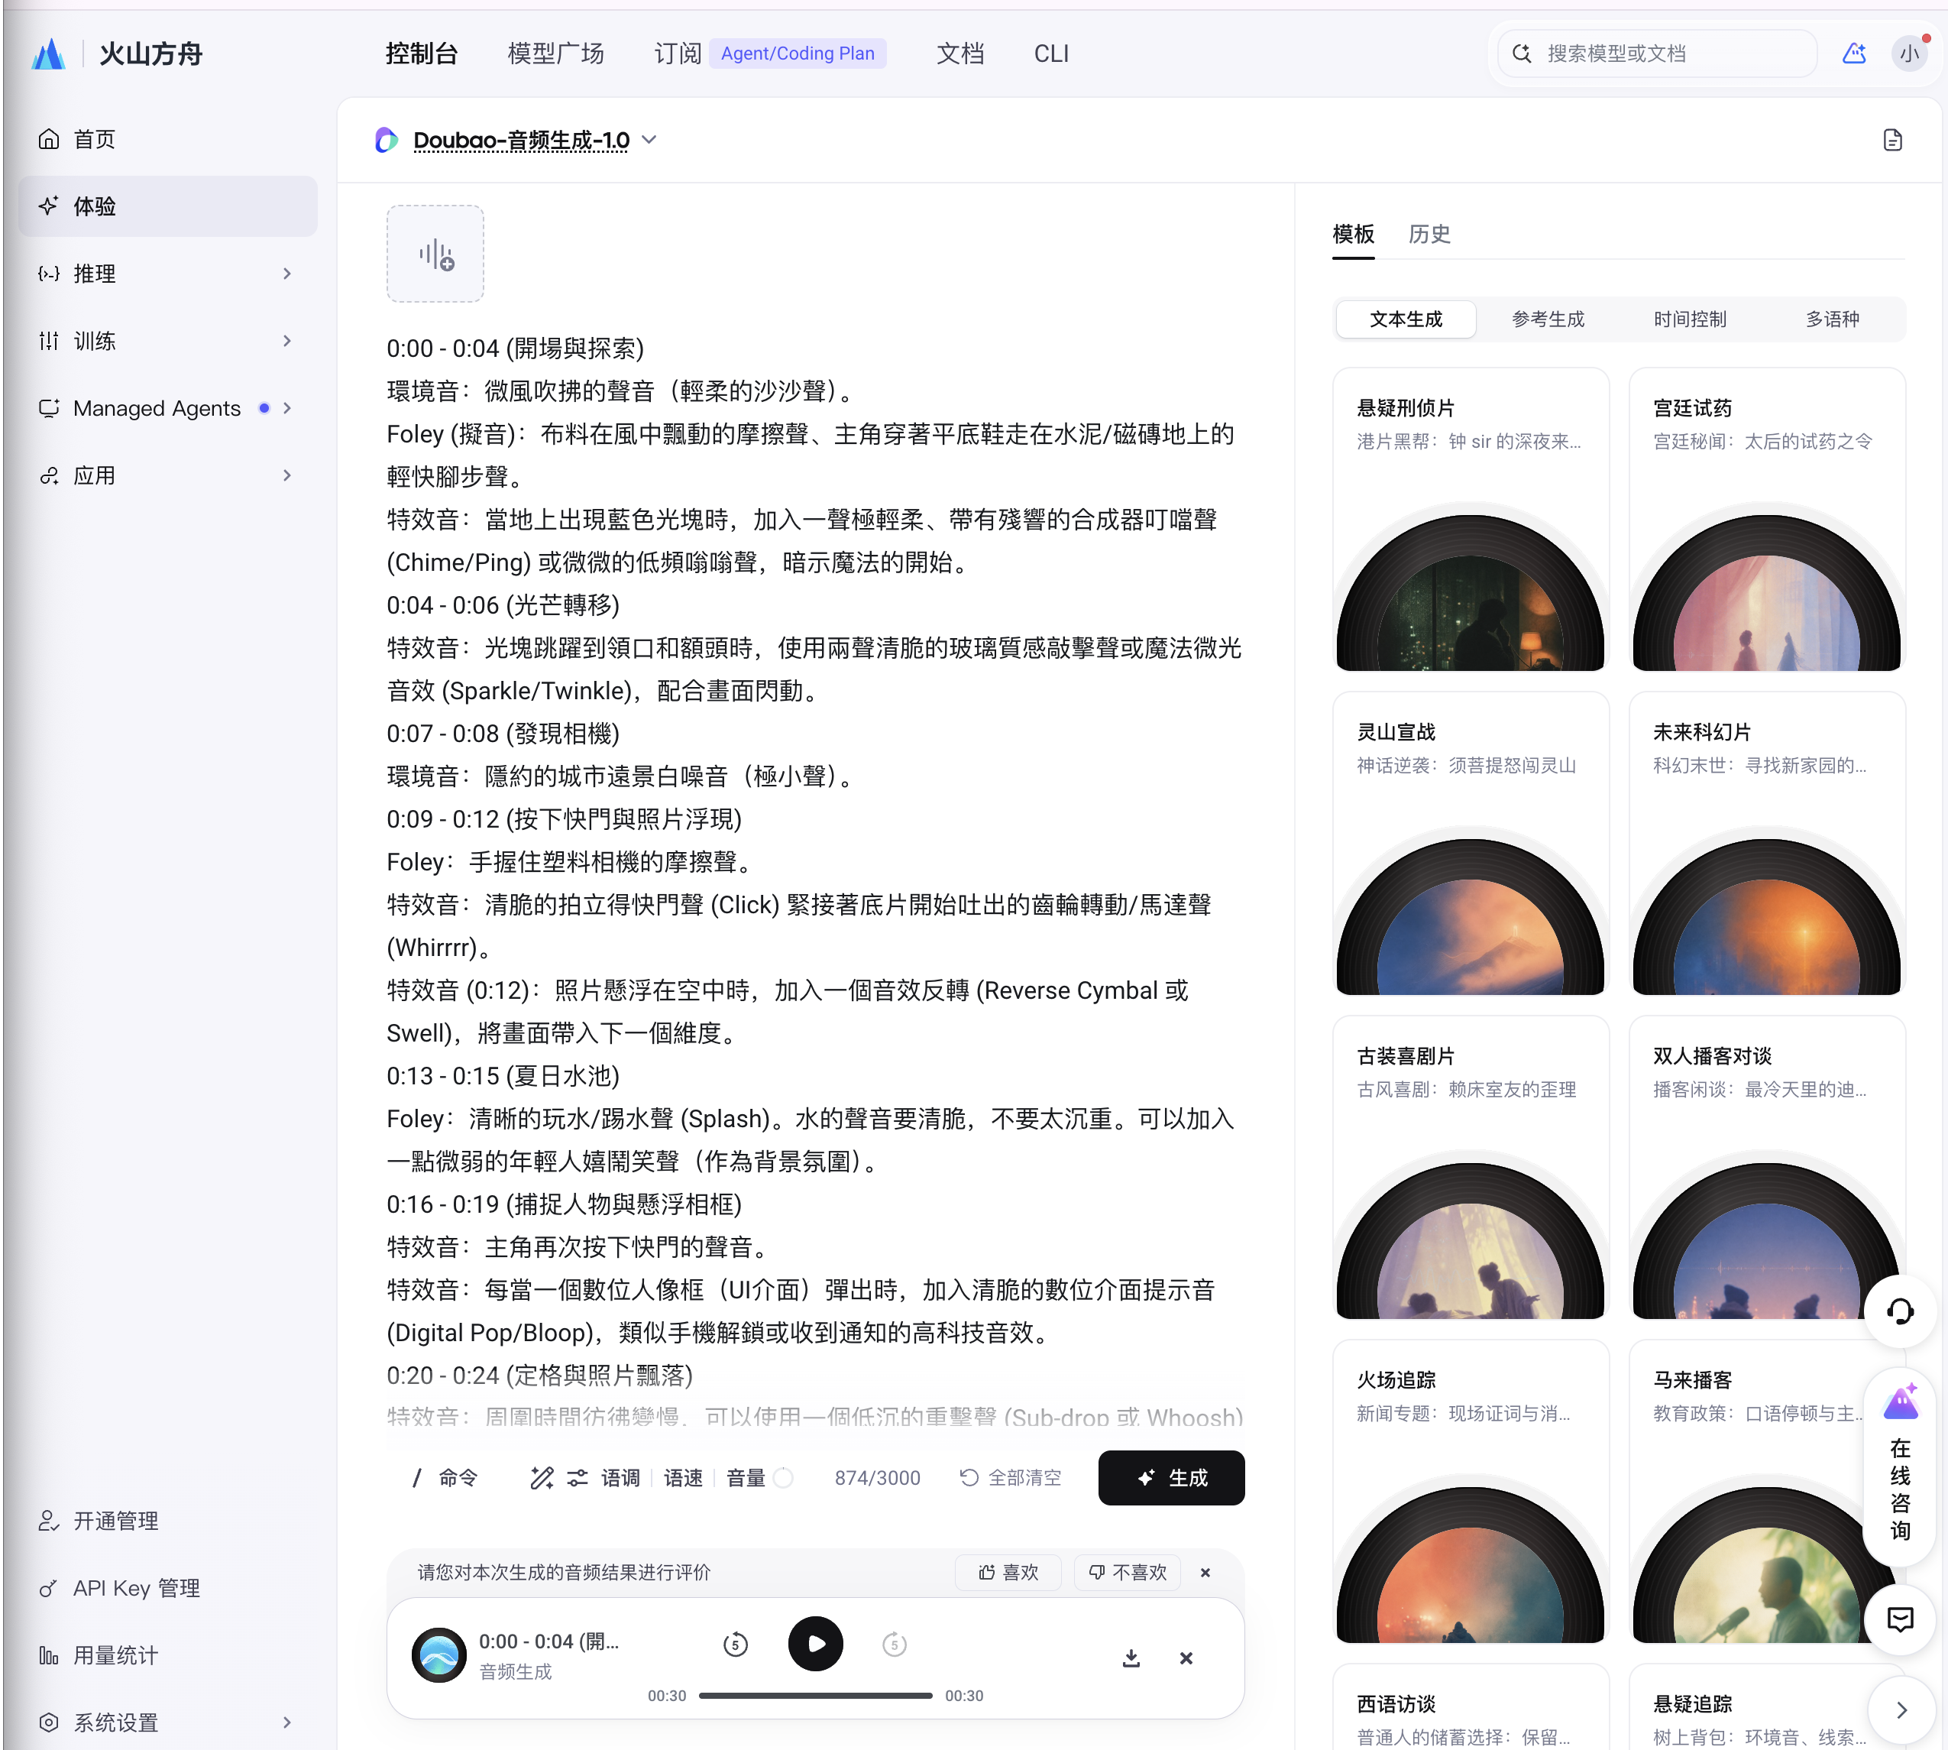
Task: Click 全部清空 to clear text
Action: tap(1011, 1478)
